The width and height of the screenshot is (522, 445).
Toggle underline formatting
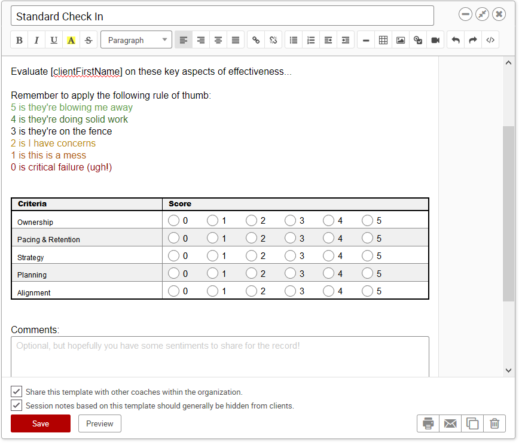pos(54,40)
